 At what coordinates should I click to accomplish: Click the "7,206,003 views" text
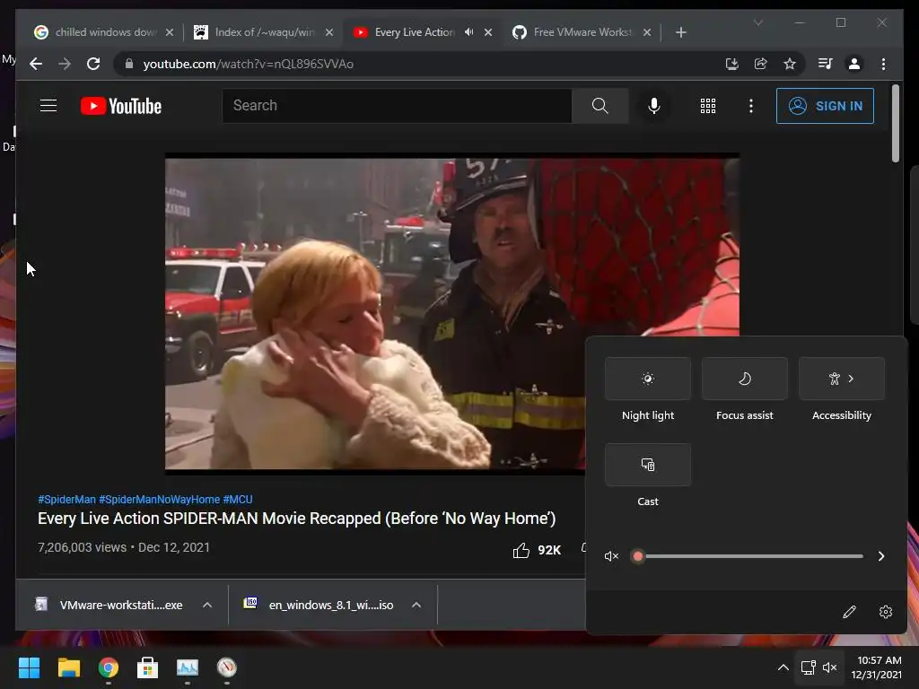click(82, 547)
